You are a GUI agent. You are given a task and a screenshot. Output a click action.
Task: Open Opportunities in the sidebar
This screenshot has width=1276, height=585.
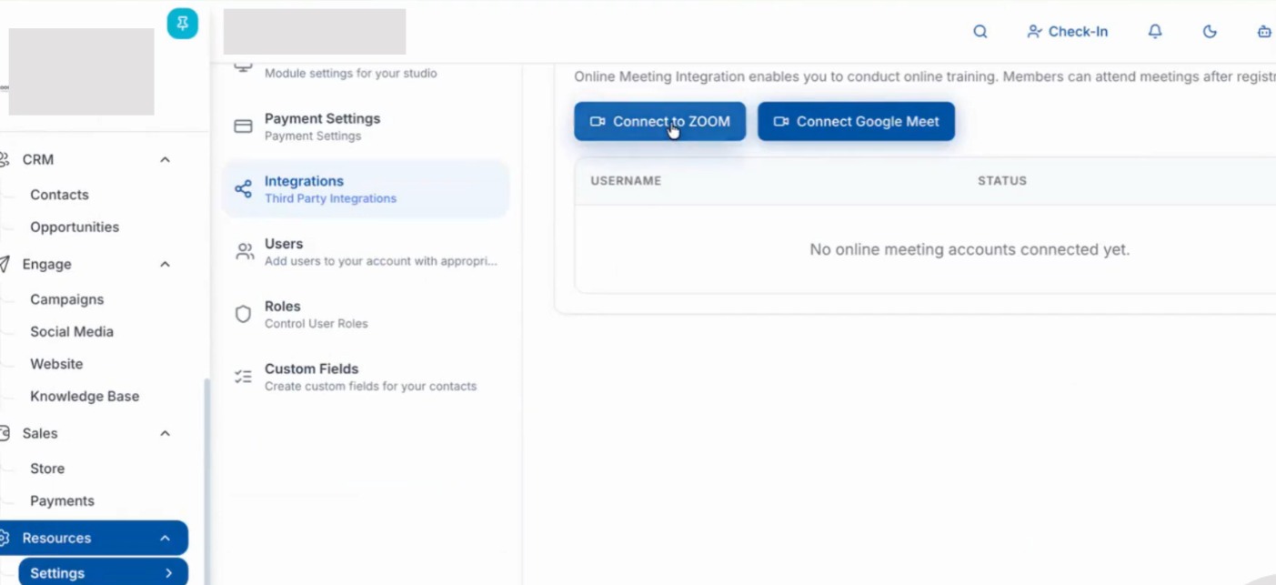[75, 227]
